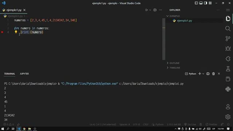The width and height of the screenshot is (233, 131).
Task: Click the python.exe path in the terminal
Action: tap(89, 84)
